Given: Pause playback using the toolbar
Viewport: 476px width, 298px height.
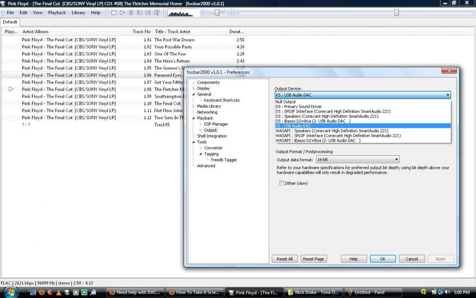Looking at the screenshot, I should pos(131,13).
